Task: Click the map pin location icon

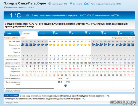Action: point(71,4)
